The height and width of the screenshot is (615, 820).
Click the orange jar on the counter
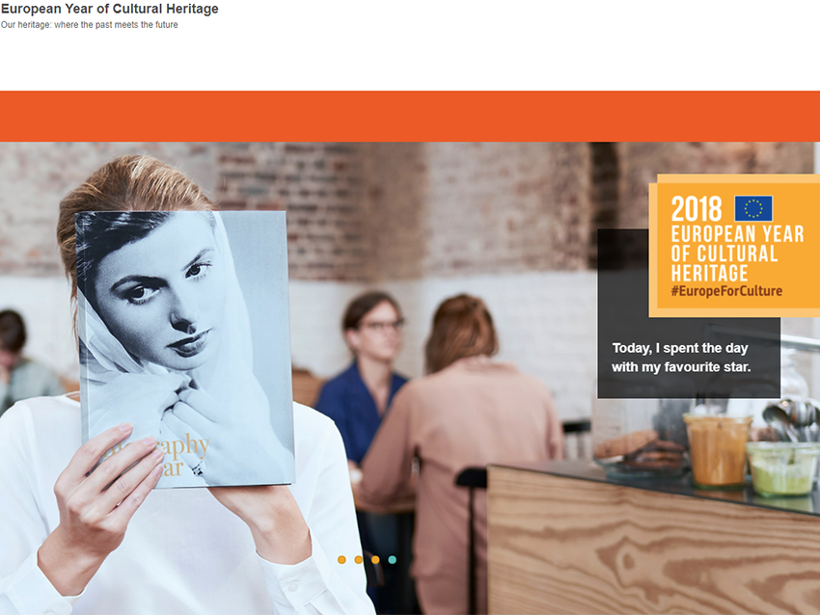click(x=718, y=450)
